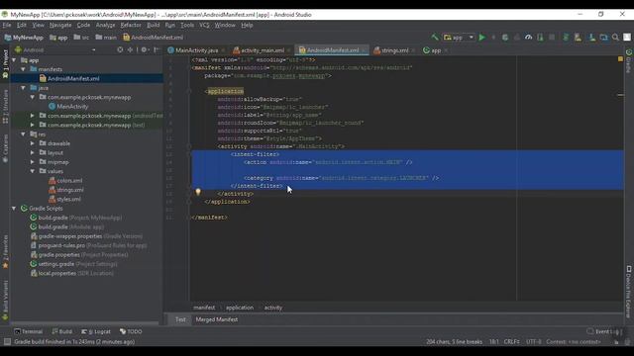Click the Make Project hammer icon
The height and width of the screenshot is (356, 634).
point(435,38)
